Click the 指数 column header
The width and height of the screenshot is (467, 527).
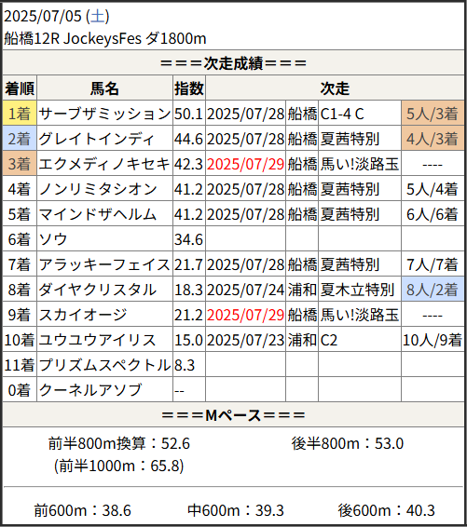click(x=189, y=88)
